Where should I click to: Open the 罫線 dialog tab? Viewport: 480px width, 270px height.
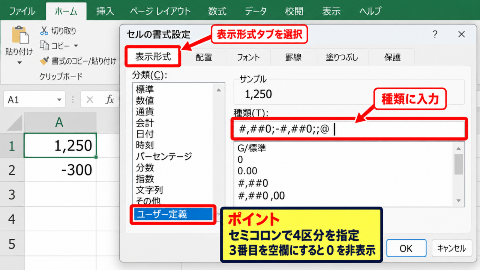293,57
